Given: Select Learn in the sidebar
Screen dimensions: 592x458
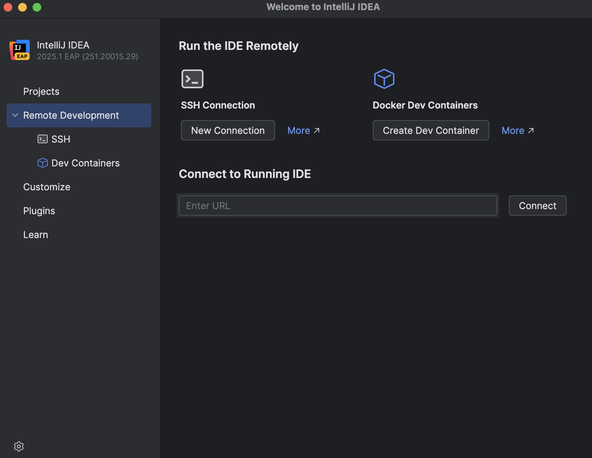Looking at the screenshot, I should 35,234.
